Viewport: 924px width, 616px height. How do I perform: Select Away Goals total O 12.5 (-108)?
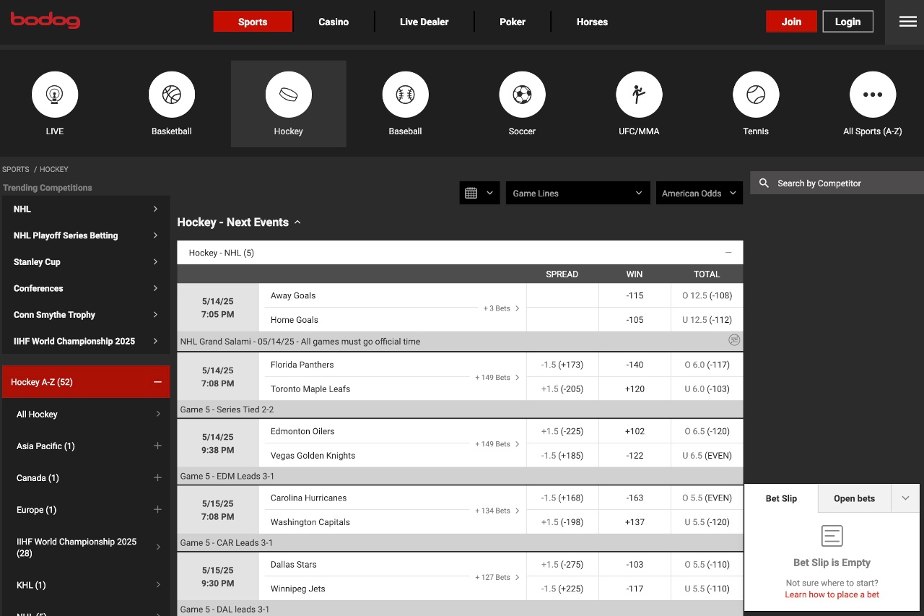click(x=707, y=295)
